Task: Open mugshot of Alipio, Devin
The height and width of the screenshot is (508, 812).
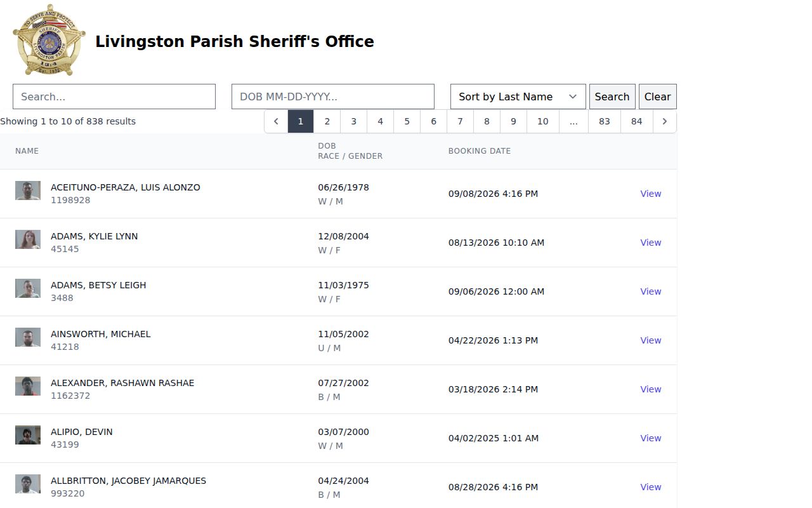Action: [28, 435]
